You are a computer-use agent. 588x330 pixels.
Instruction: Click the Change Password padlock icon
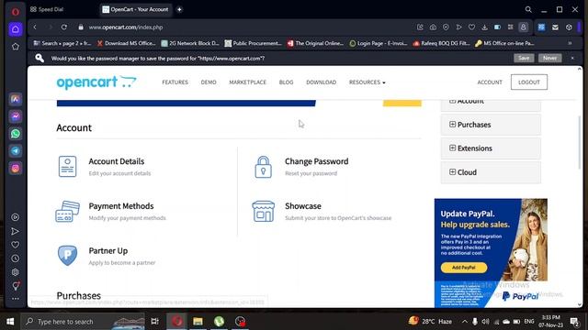(x=264, y=167)
